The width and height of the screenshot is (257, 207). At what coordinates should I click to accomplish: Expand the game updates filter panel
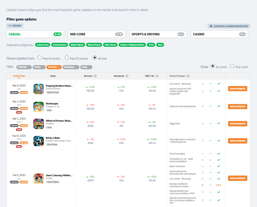coord(15,26)
